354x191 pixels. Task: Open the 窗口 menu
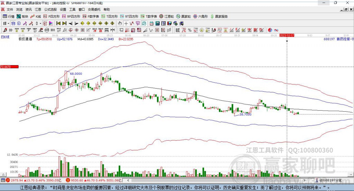(82, 9)
